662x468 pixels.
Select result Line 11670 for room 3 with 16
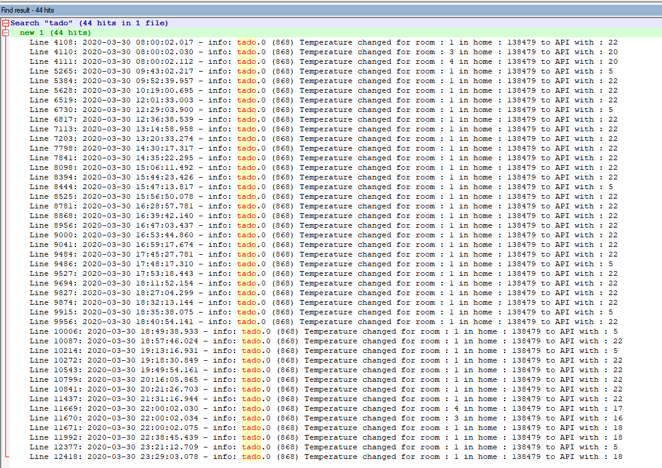[x=326, y=418]
